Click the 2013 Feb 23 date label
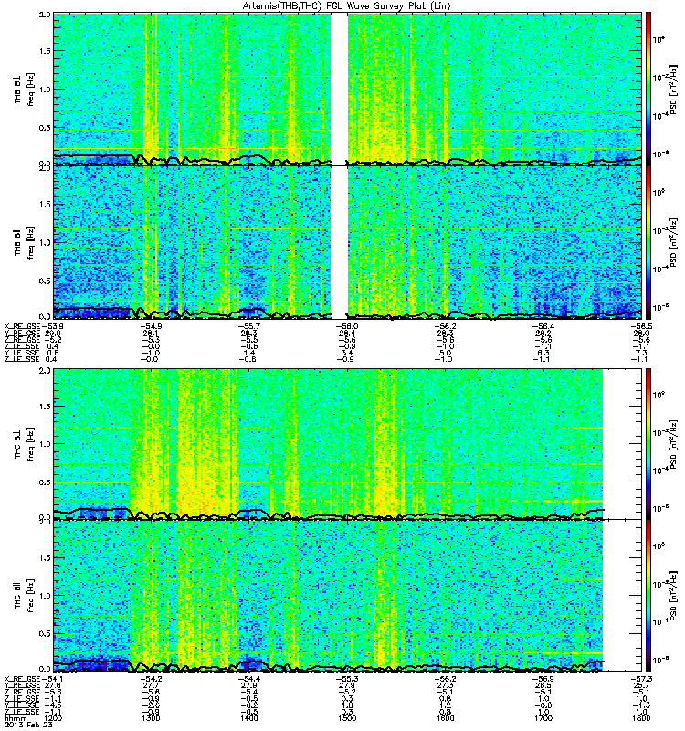 (x=28, y=725)
